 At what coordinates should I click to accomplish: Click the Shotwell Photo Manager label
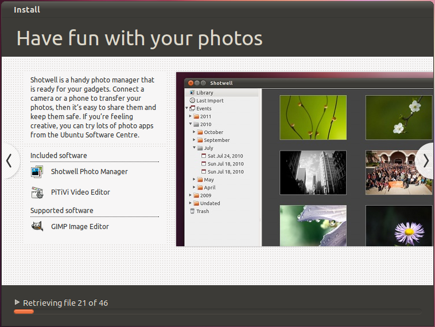(x=89, y=171)
